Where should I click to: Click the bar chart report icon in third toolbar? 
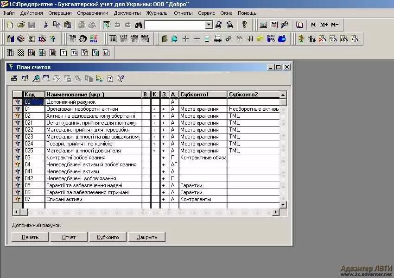pyautogui.click(x=106, y=52)
